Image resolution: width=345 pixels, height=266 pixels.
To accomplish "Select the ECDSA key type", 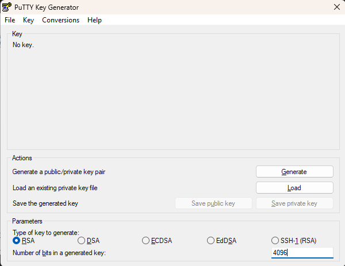I will coord(157,241).
